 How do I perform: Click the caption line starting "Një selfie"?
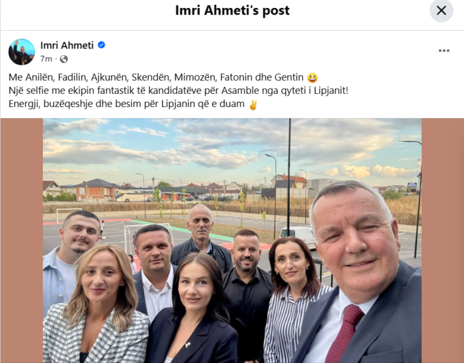point(178,91)
